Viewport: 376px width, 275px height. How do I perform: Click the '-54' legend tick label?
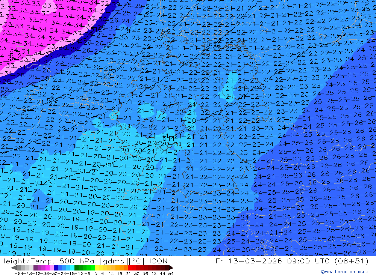click(x=19, y=273)
